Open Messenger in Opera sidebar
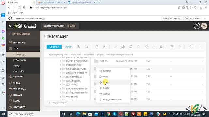This screenshot has height=117, width=209. coord(3,32)
